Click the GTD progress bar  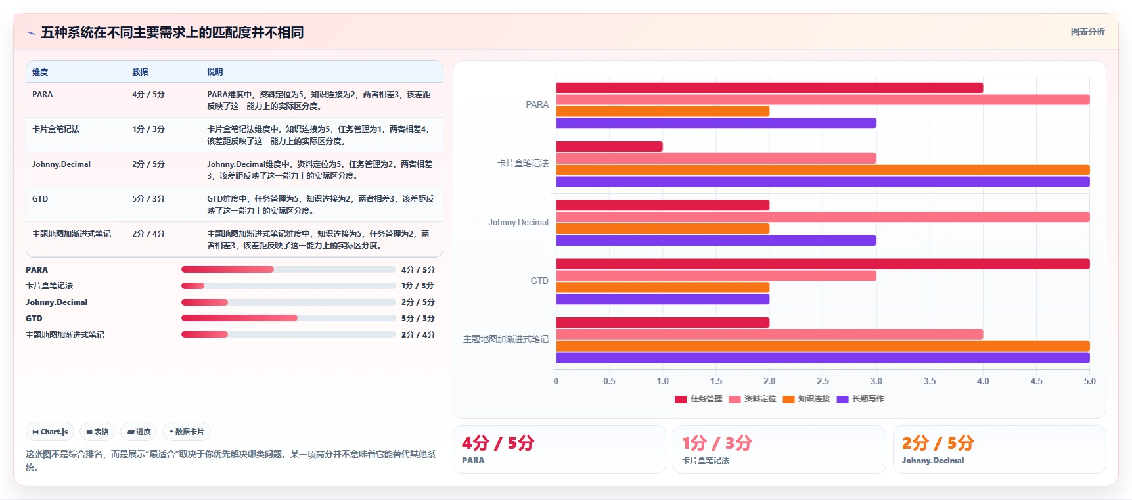(288, 318)
